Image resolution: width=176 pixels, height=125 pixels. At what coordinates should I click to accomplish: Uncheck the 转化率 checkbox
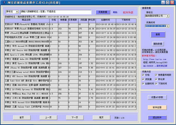click(x=156, y=79)
